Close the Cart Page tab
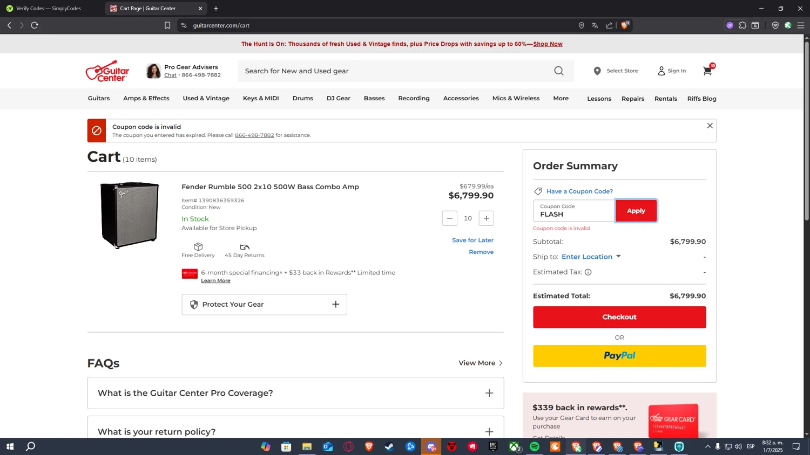Screen dimensions: 810x455 pos(200,9)
